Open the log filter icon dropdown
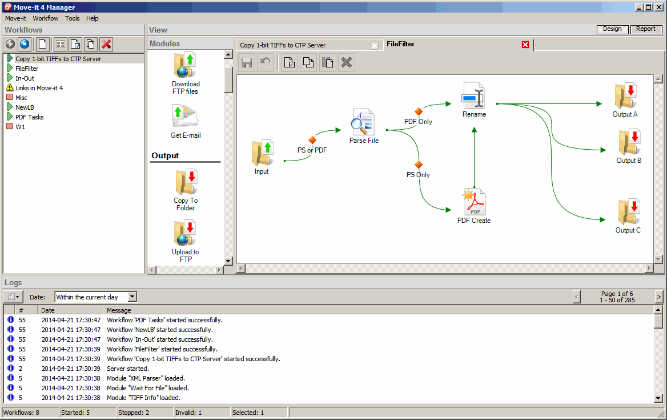The height and width of the screenshot is (420, 667). 13,297
